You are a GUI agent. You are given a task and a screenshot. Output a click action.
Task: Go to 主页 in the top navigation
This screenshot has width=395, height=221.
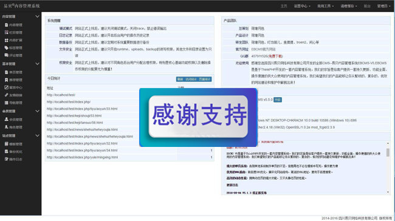pos(284,6)
